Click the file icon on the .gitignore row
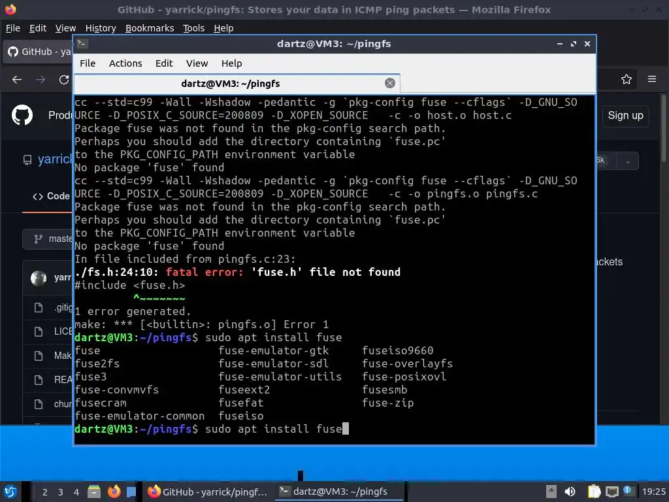This screenshot has width=669, height=502. click(39, 307)
